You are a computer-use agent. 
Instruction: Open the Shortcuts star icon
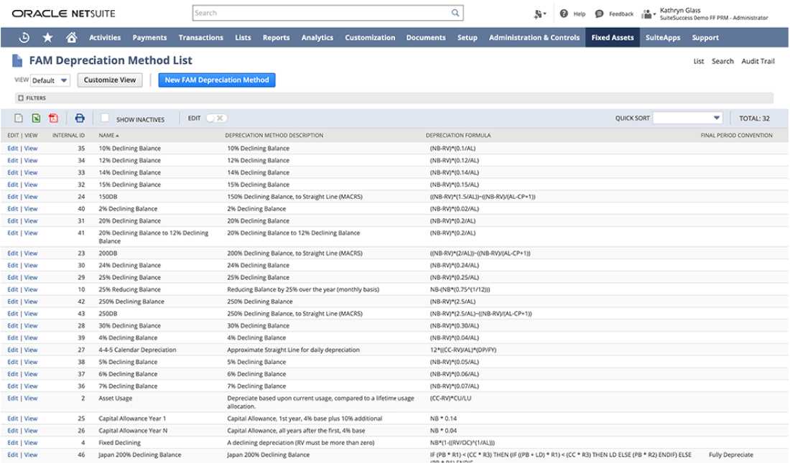tap(47, 37)
